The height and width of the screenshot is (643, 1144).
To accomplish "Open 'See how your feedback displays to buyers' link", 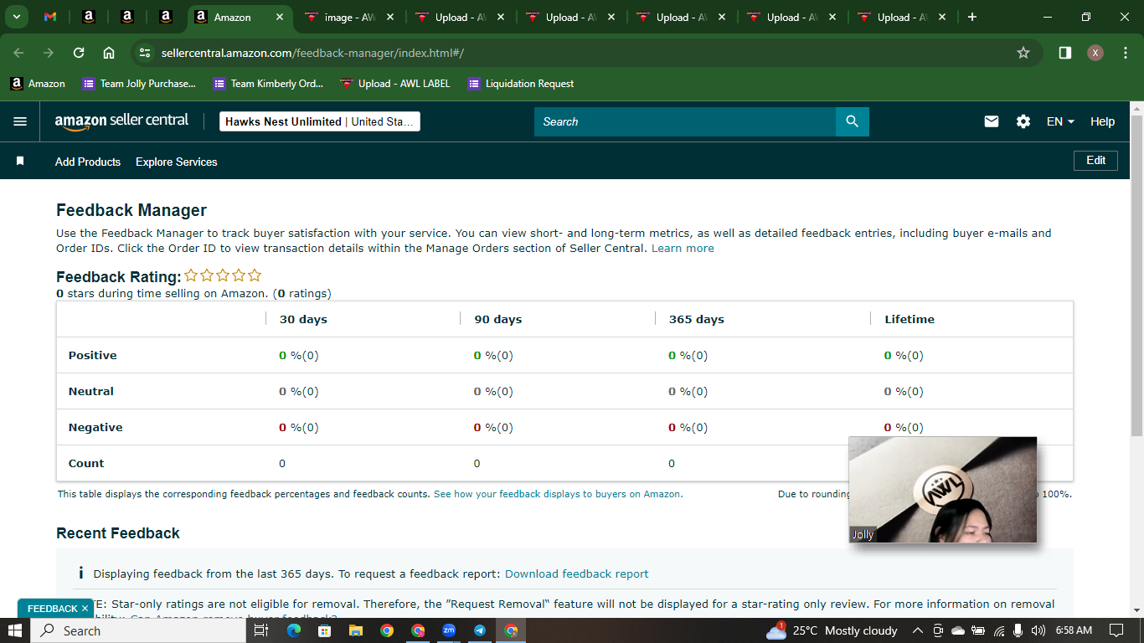I will pyautogui.click(x=557, y=494).
